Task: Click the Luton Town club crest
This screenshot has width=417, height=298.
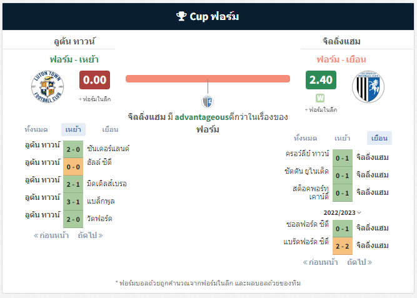Action: coord(48,87)
